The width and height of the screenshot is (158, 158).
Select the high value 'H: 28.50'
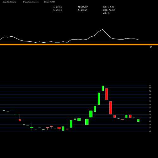tap(83, 7)
